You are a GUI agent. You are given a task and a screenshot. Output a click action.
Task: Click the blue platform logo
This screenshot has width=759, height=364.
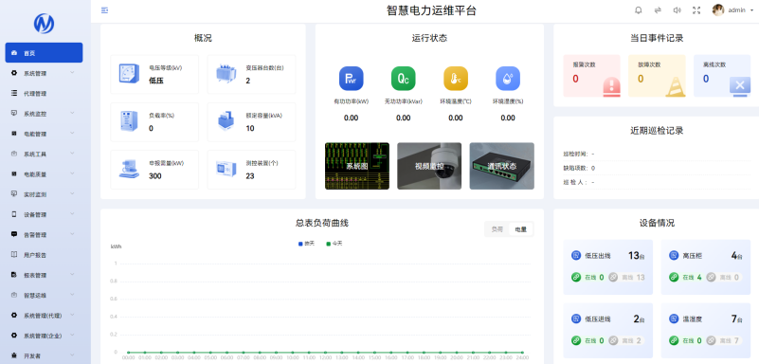44,24
